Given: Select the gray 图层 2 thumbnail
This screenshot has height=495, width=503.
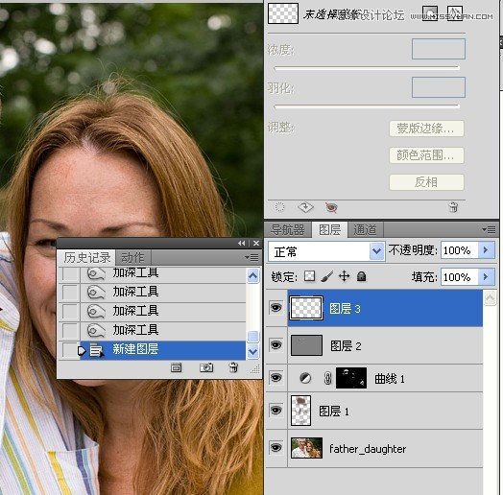Looking at the screenshot, I should click(306, 345).
